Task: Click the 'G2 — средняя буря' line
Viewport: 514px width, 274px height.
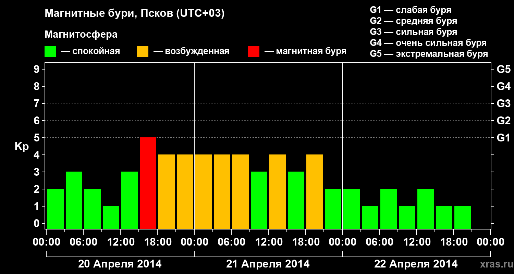Action: [x=413, y=21]
